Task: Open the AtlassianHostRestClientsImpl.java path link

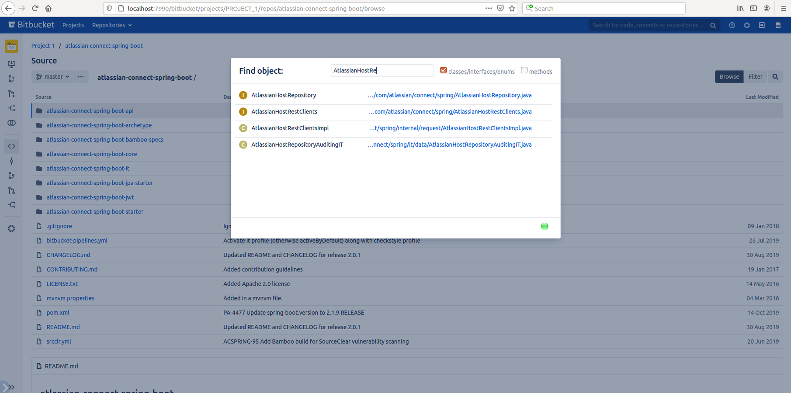Action: [x=450, y=128]
